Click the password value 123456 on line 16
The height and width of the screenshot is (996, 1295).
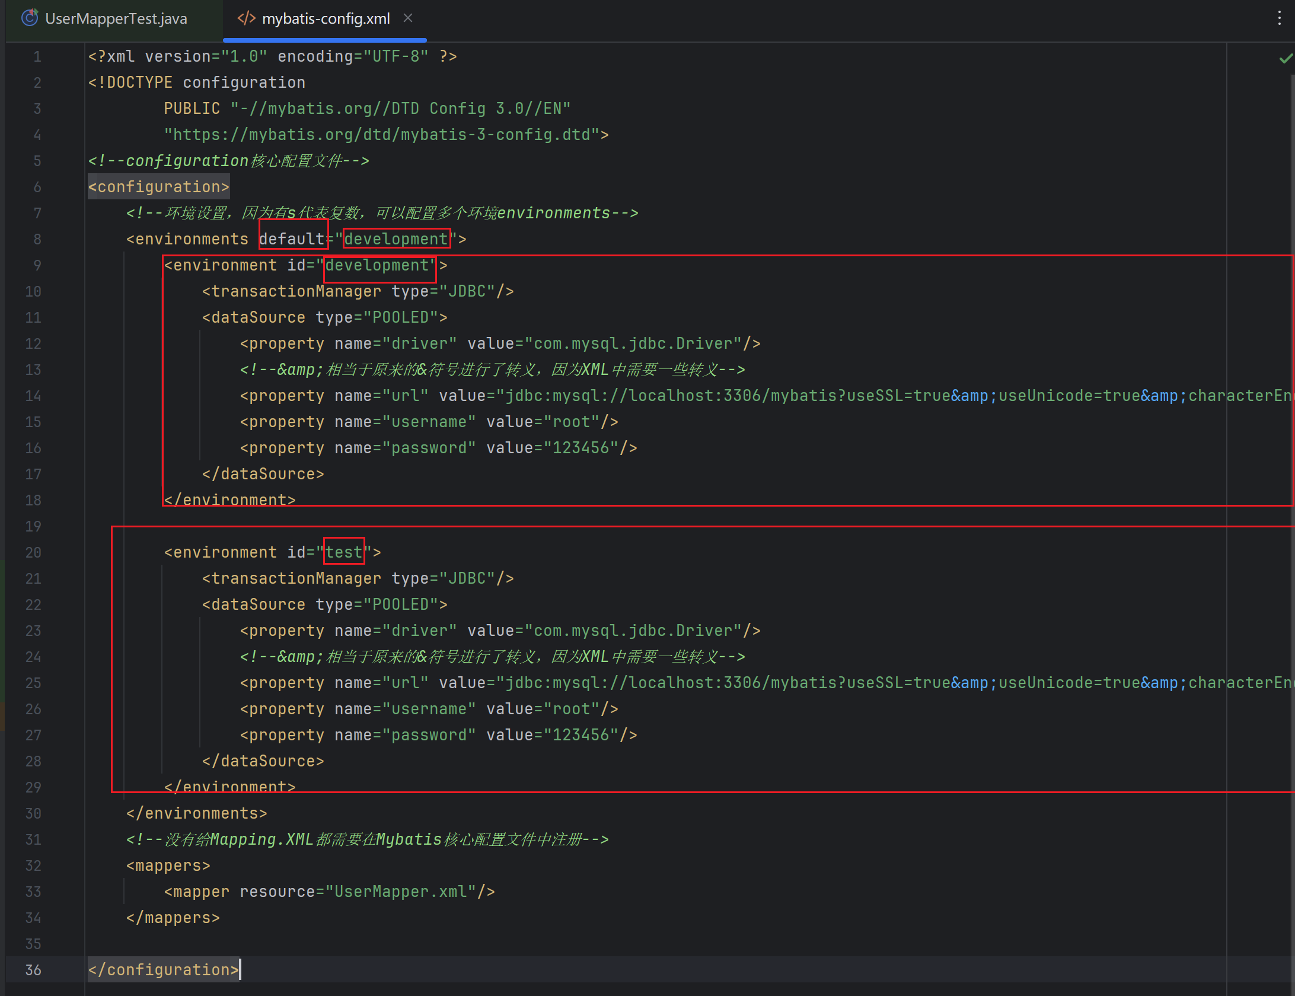coord(580,448)
